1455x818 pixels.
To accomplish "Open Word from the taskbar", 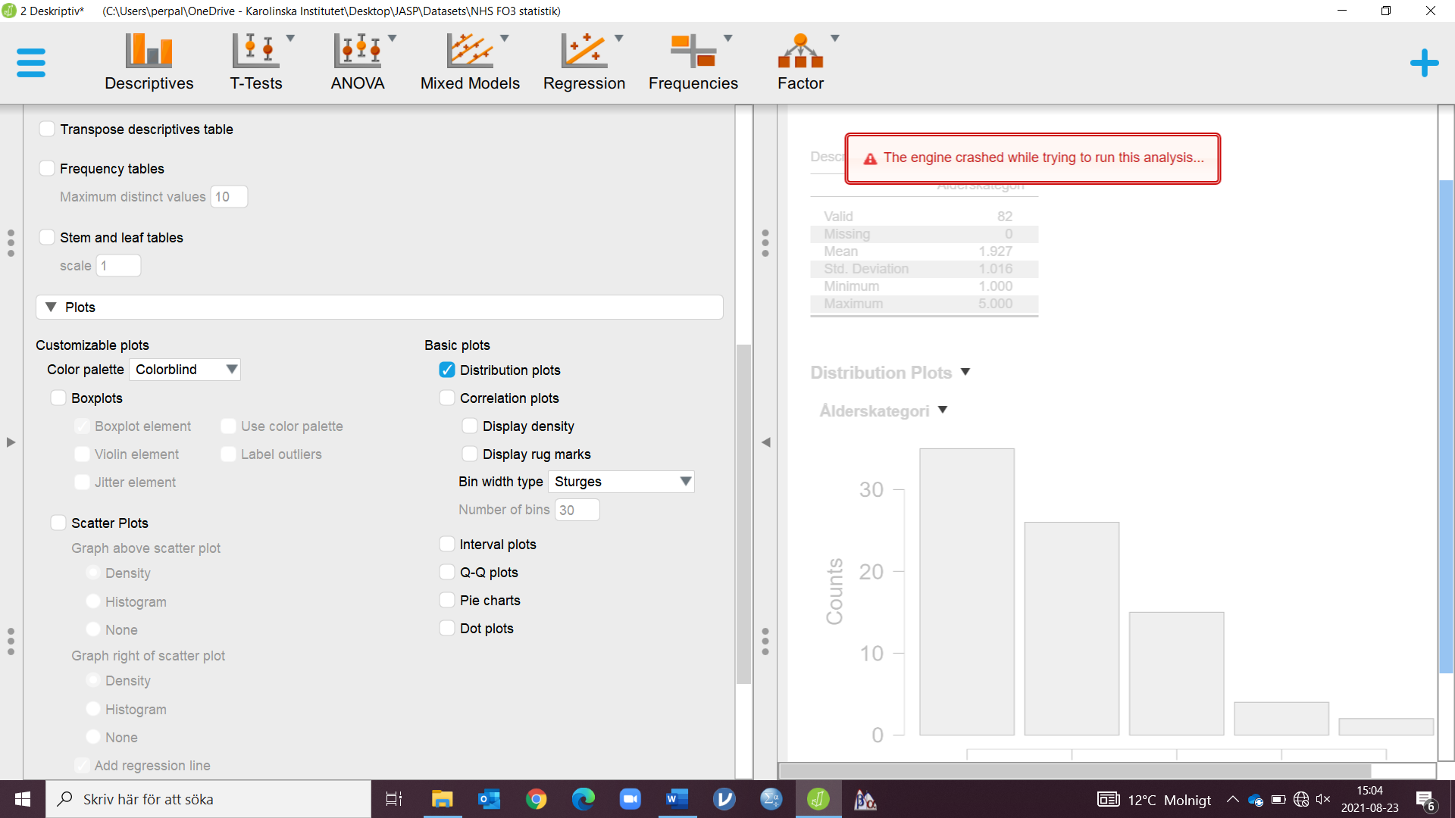I will click(677, 799).
